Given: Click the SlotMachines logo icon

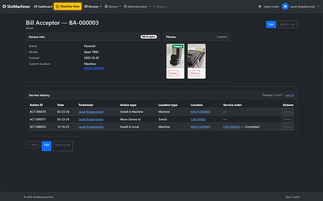Looking at the screenshot, I should click(x=4, y=6).
